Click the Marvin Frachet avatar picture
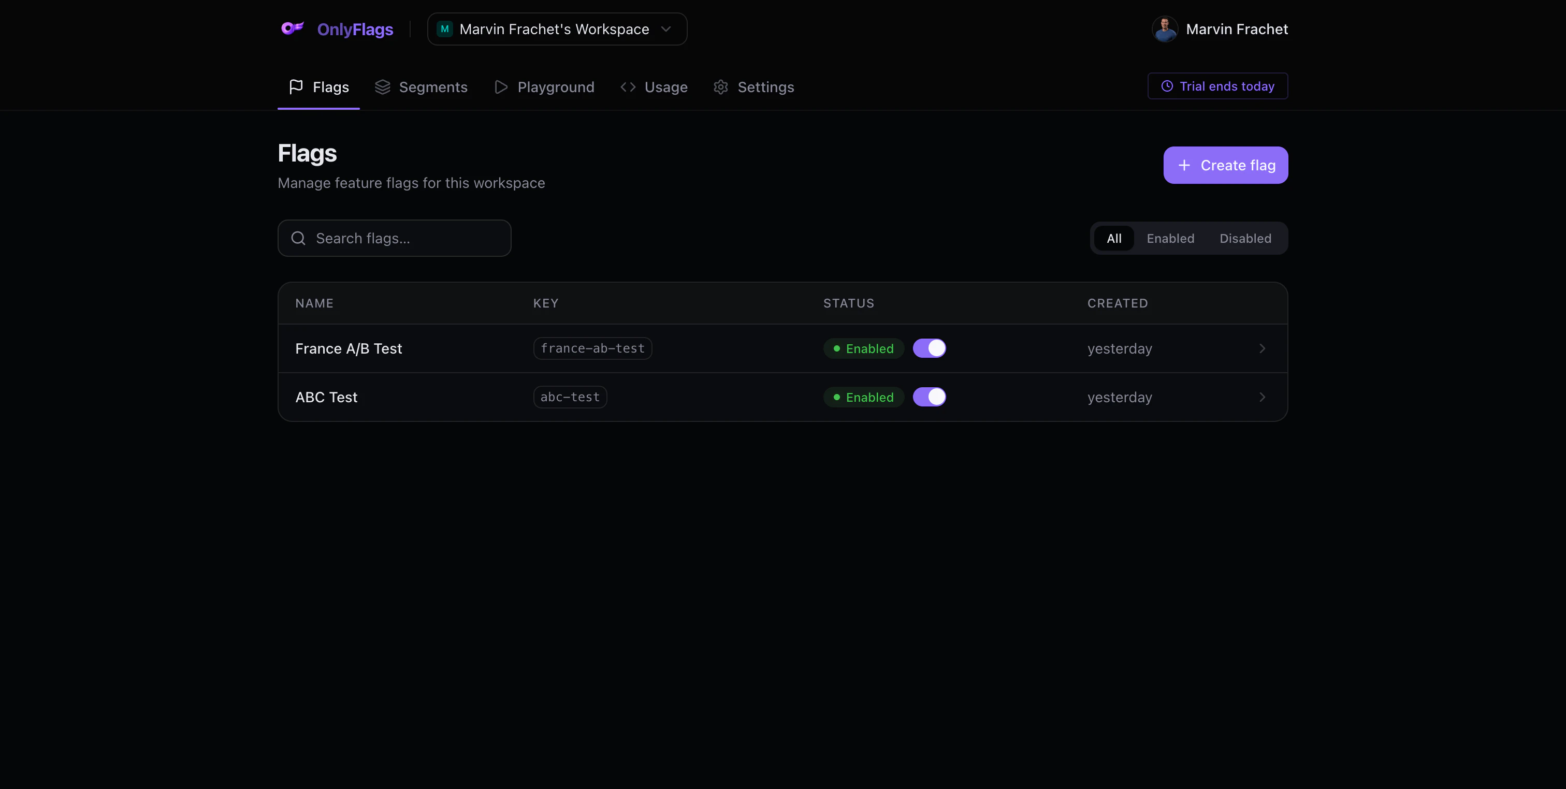1566x789 pixels. (1165, 29)
